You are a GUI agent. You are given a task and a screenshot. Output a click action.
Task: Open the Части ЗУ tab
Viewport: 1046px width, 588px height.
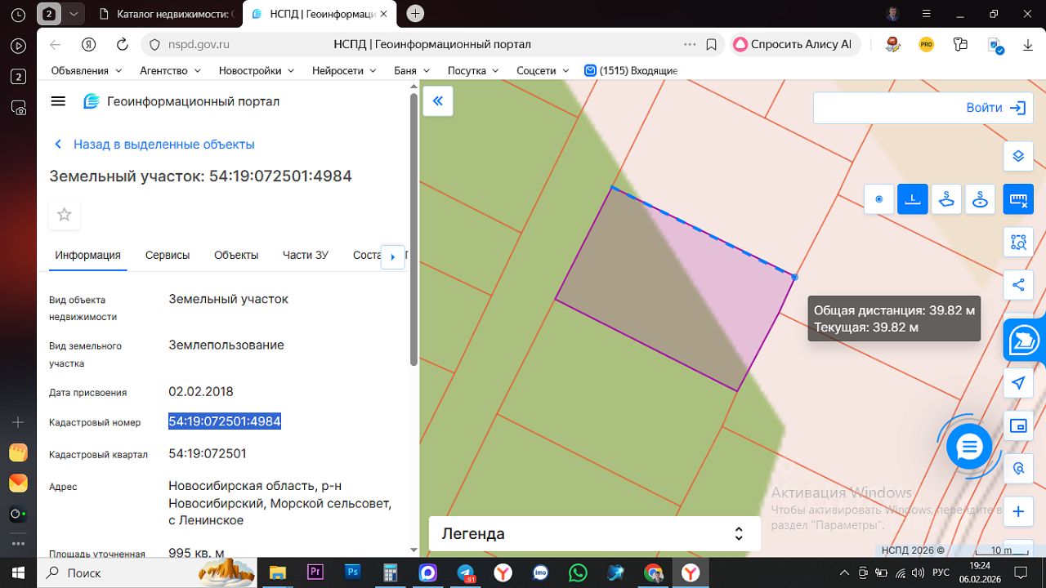tap(306, 255)
